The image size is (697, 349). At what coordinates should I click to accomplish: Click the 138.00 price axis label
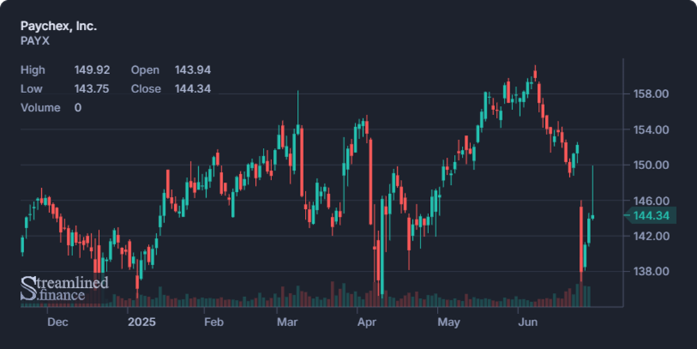(x=651, y=272)
